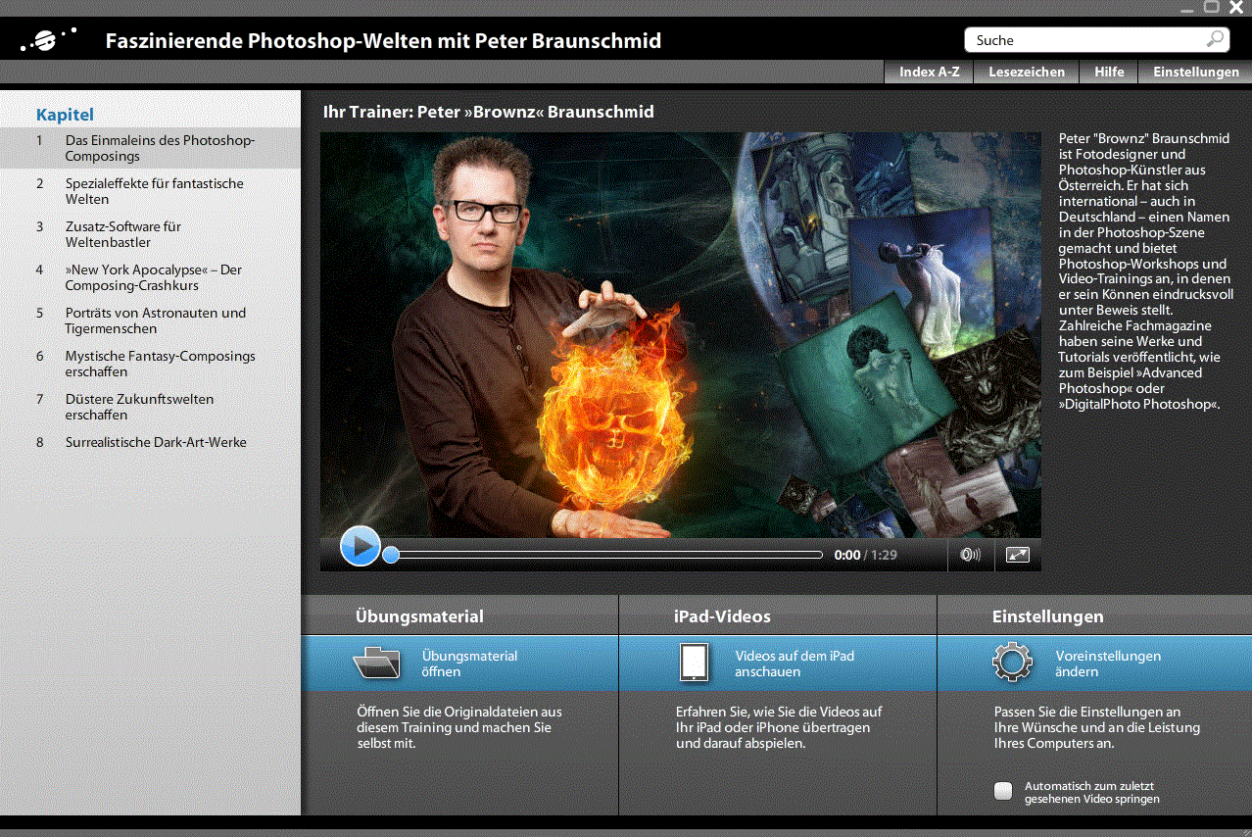Image resolution: width=1252 pixels, height=837 pixels.
Task: Select chapter 6 Mystische Fantasy-Composings erschaffen
Action: (x=151, y=364)
